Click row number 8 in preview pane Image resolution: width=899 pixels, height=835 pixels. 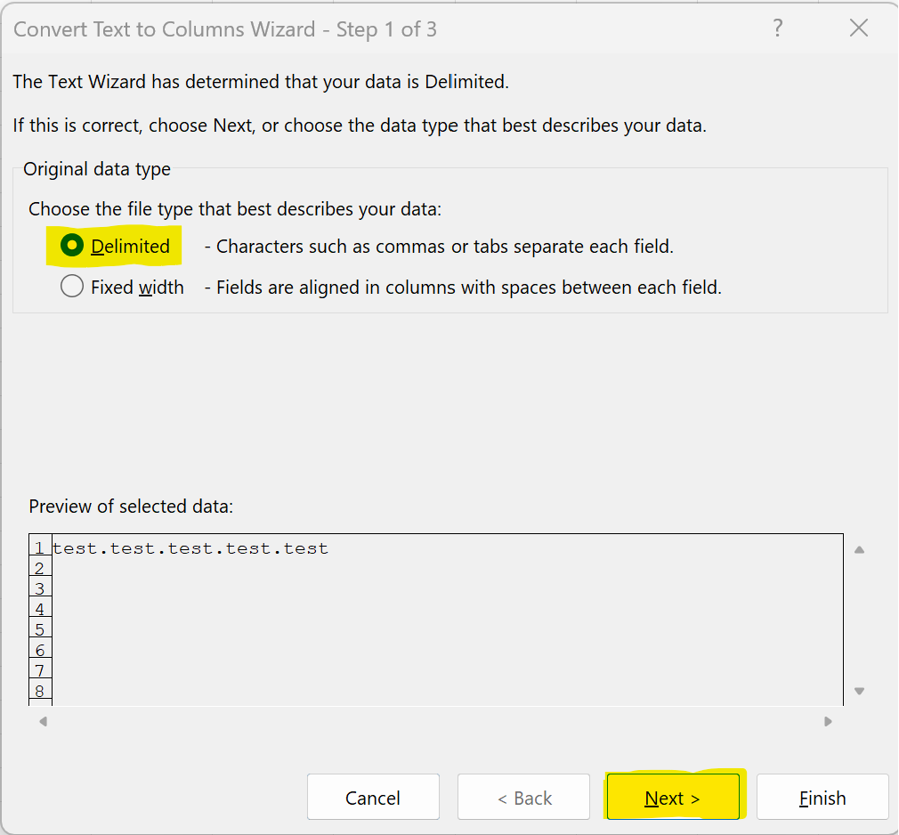pos(40,691)
